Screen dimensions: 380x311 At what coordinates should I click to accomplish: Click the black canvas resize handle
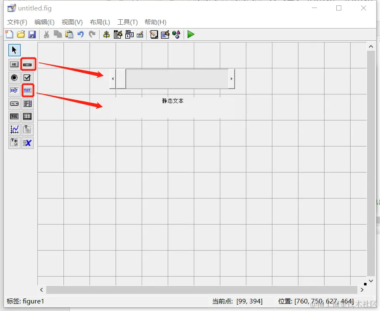[365, 284]
